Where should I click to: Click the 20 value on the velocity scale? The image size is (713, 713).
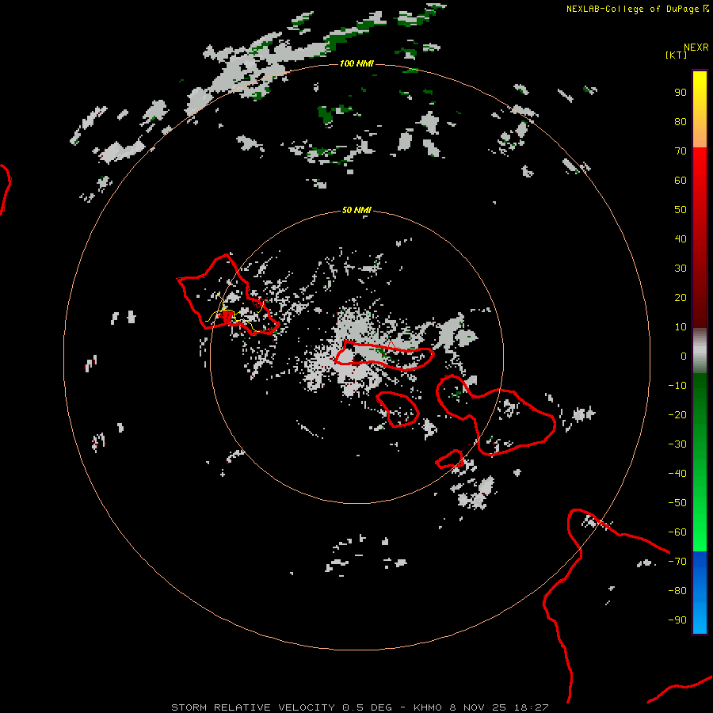[681, 298]
